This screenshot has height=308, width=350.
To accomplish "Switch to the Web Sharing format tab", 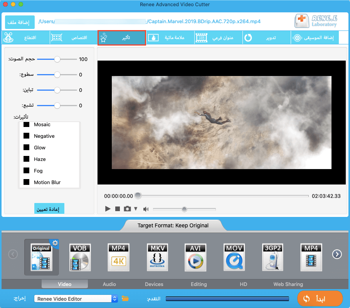I will click(x=288, y=284).
